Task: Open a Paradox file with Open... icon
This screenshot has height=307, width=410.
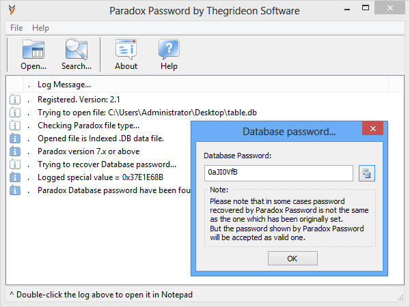Action: pos(33,55)
